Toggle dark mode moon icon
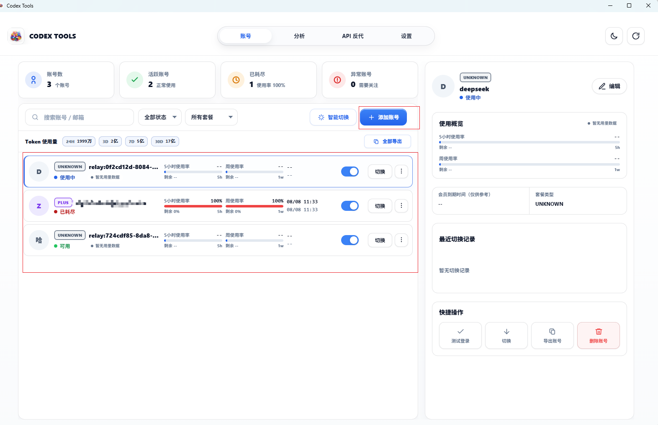Image resolution: width=658 pixels, height=425 pixels. [614, 36]
